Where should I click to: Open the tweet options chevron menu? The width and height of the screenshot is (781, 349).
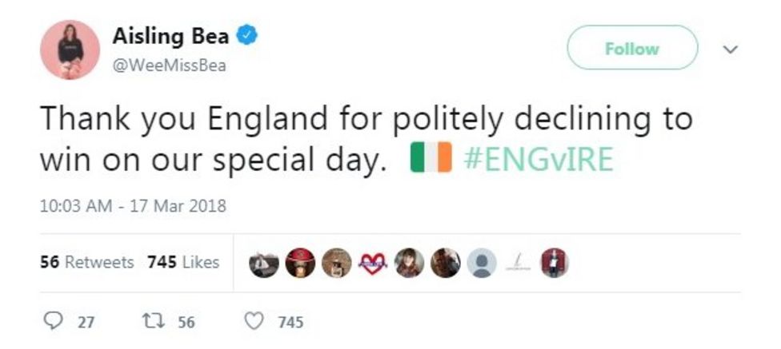tap(729, 50)
